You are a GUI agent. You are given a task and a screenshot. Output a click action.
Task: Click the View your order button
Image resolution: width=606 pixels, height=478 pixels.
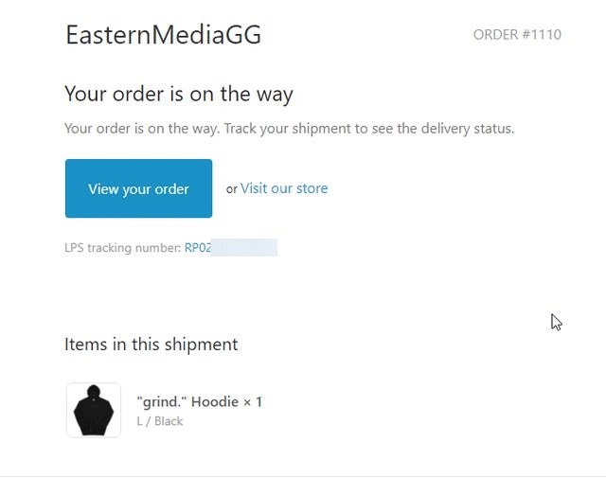tap(138, 188)
